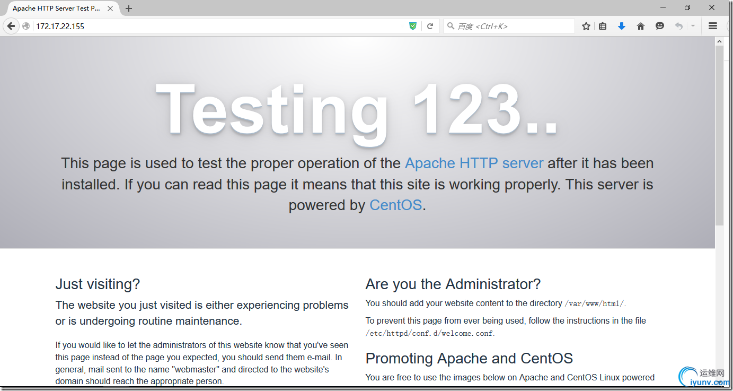This screenshot has height=391, width=733.
Task: Restore down the browser window
Action: [x=687, y=7]
